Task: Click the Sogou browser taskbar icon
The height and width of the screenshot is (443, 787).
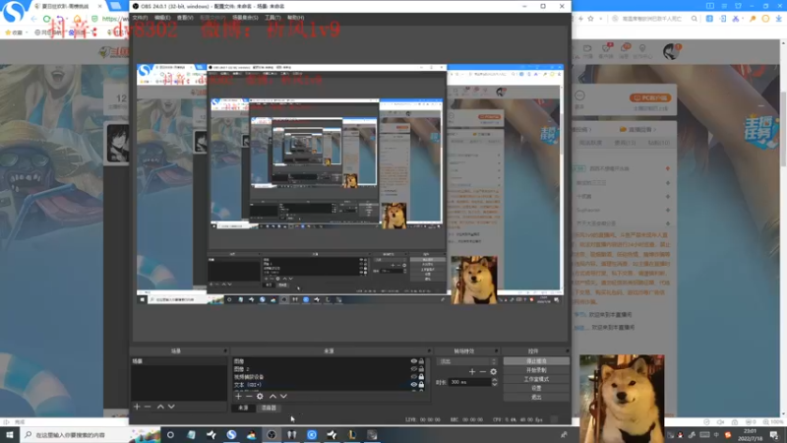Action: click(231, 435)
